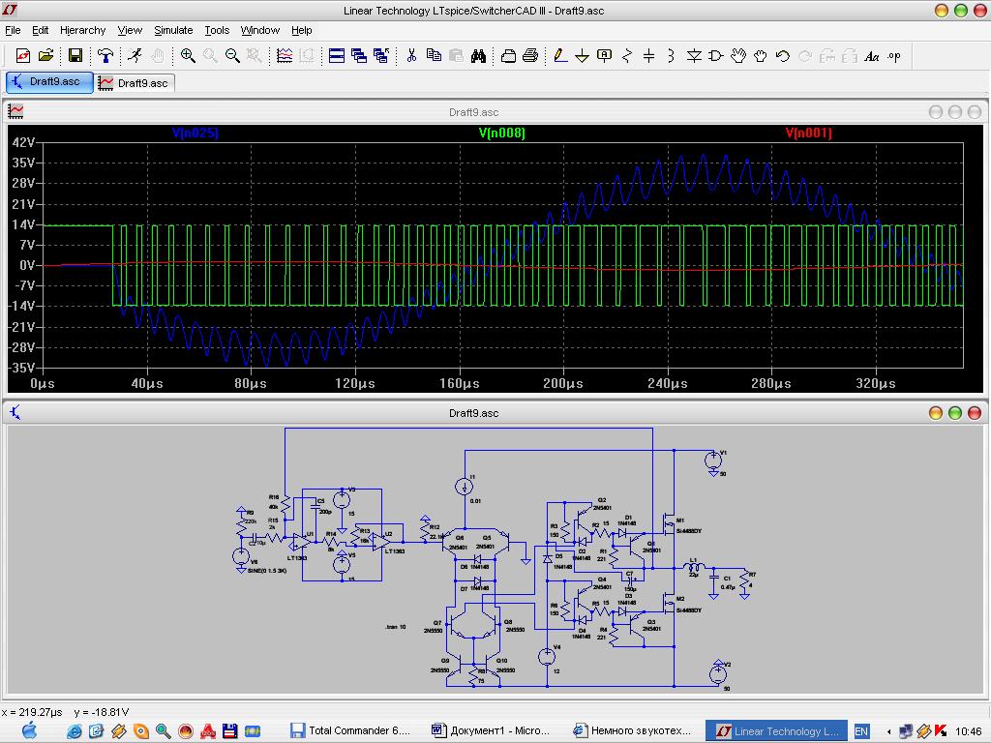Viewport: 991px width, 743px height.
Task: Click the x = 219.27µs status readout
Action: (32, 712)
